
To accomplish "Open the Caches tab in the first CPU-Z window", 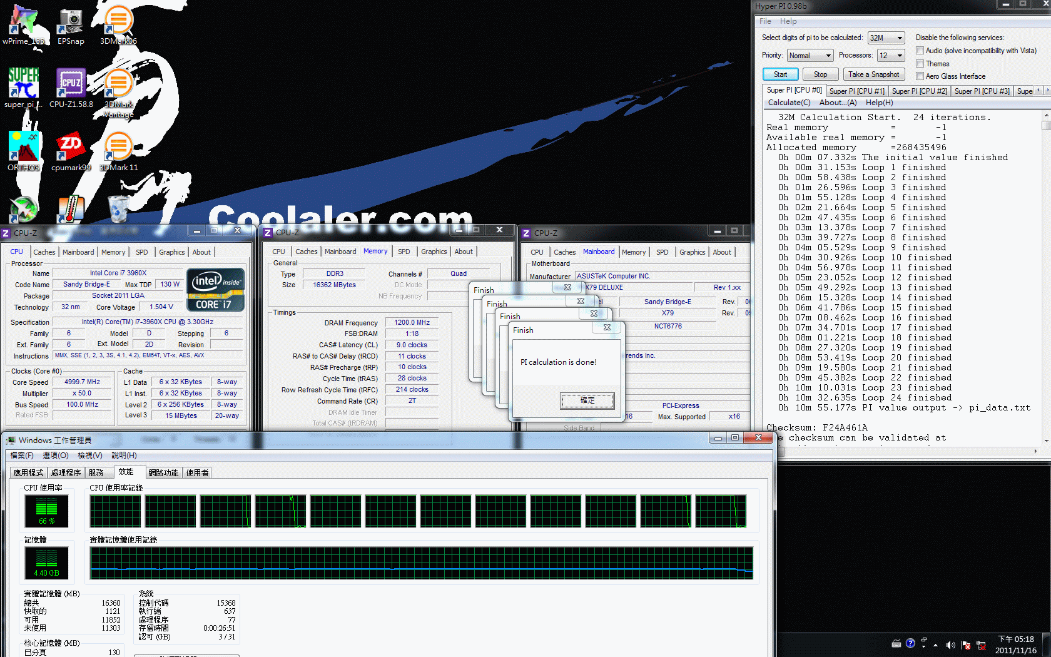I will click(44, 252).
